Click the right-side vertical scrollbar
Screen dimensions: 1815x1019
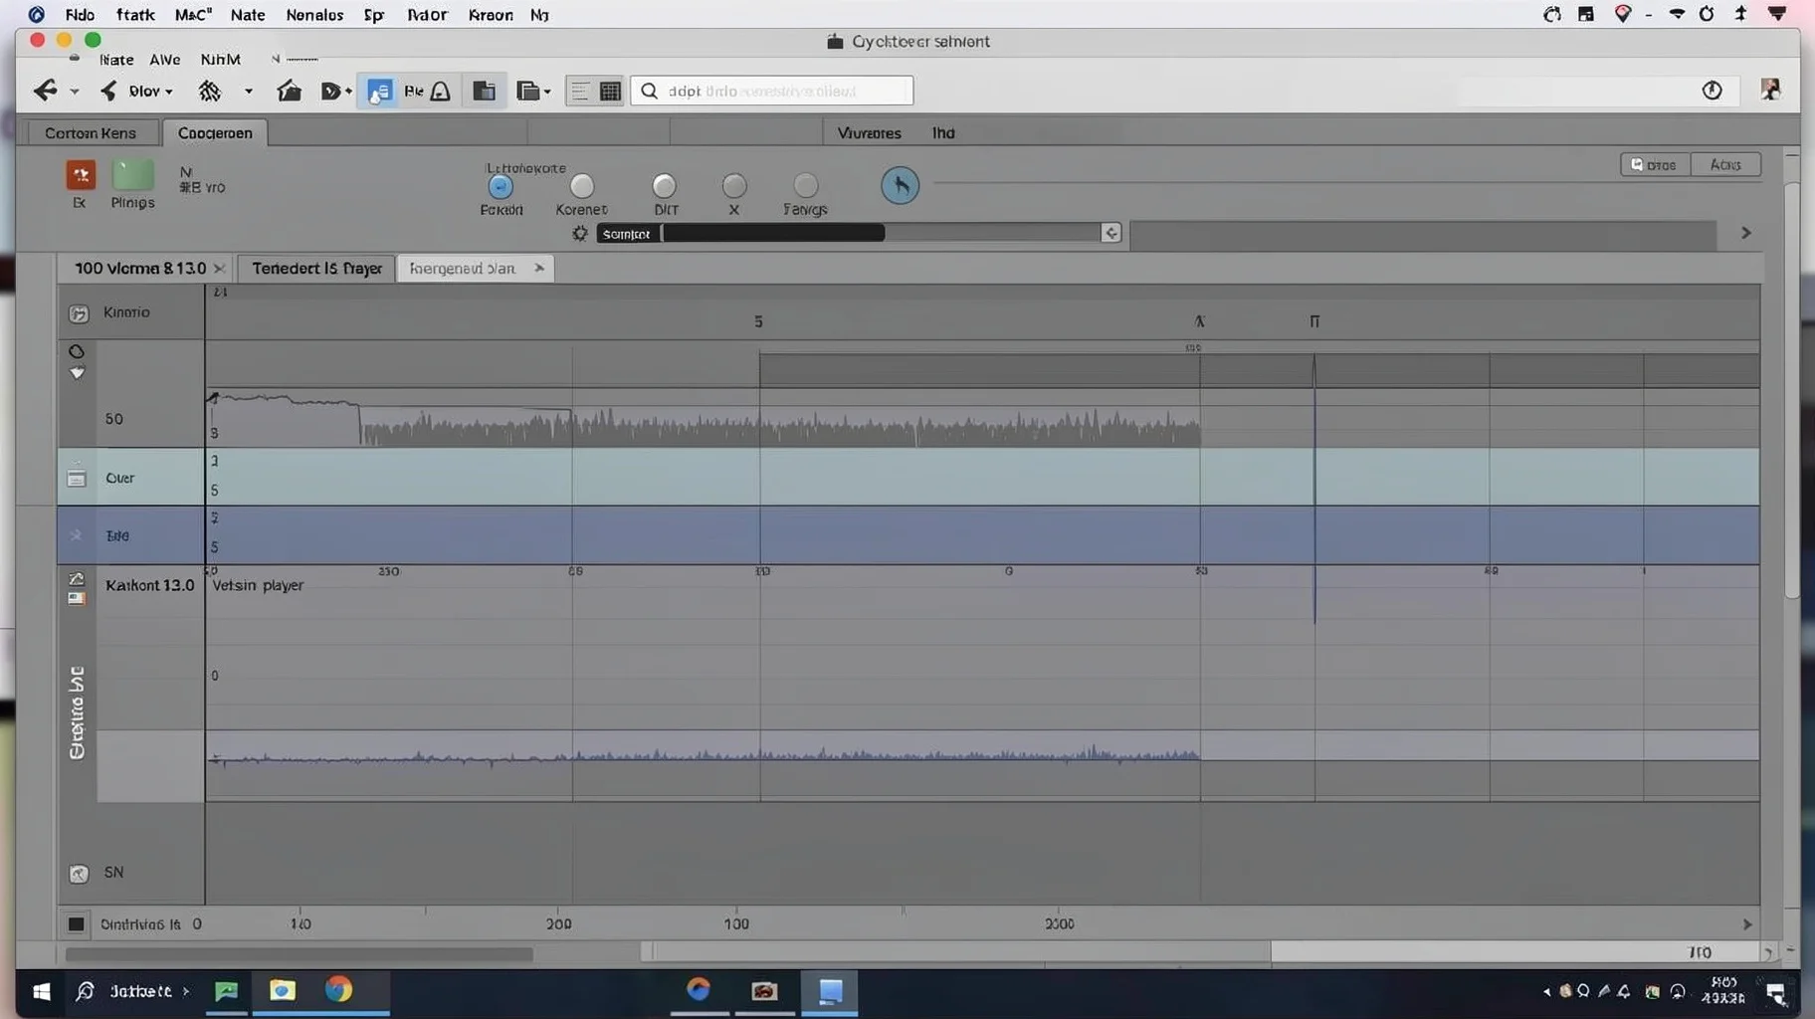tap(1791, 391)
